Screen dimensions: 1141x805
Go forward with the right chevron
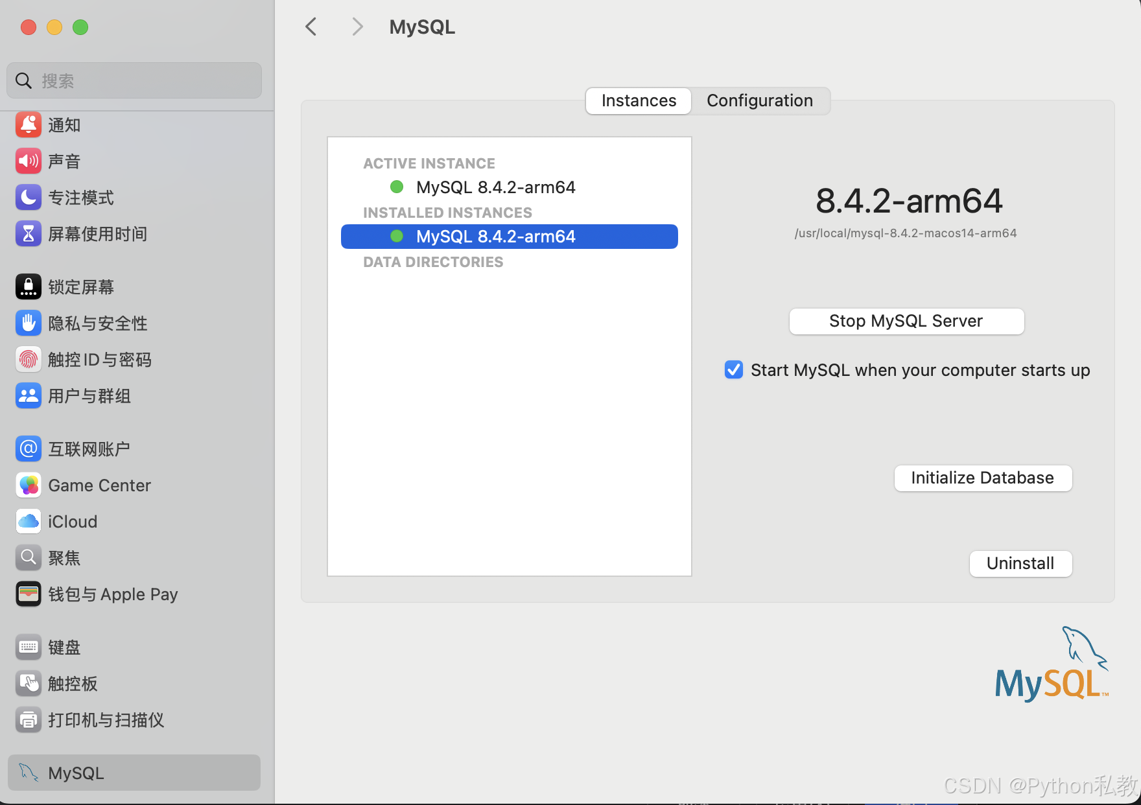(357, 27)
